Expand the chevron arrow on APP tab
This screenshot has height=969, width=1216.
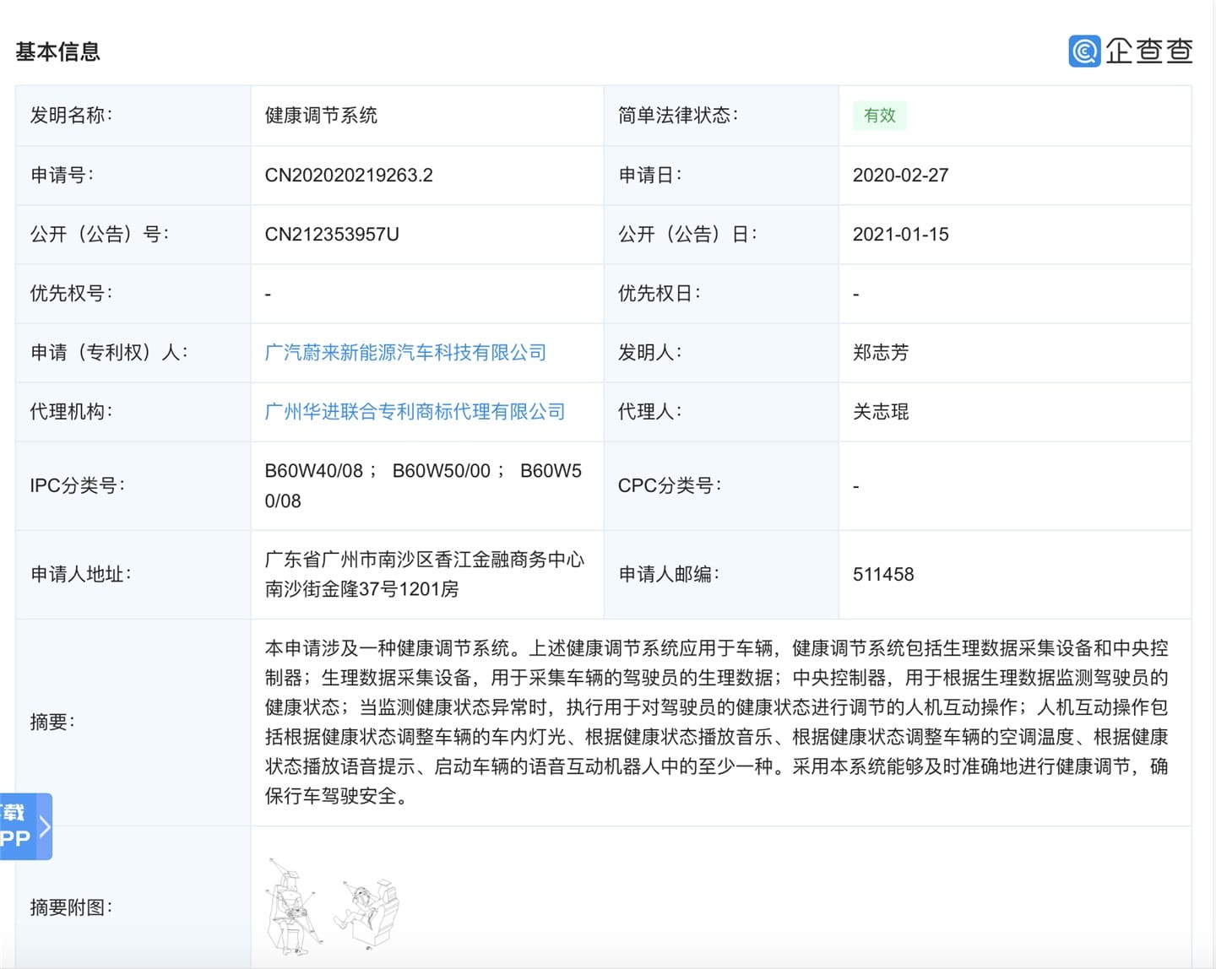[46, 826]
